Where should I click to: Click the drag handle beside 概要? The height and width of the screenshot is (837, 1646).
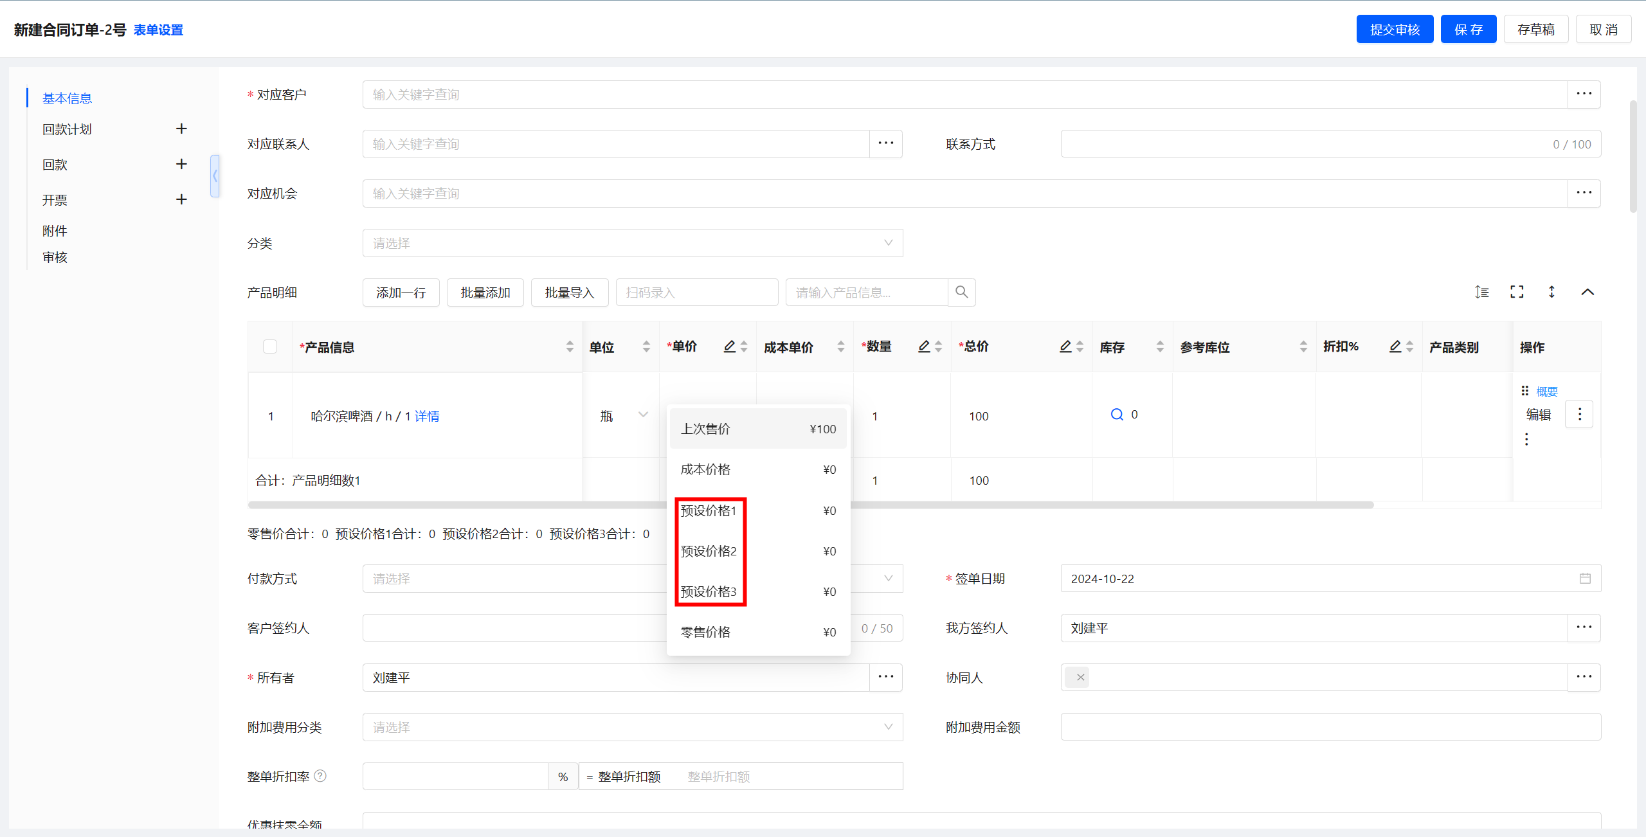[1525, 391]
